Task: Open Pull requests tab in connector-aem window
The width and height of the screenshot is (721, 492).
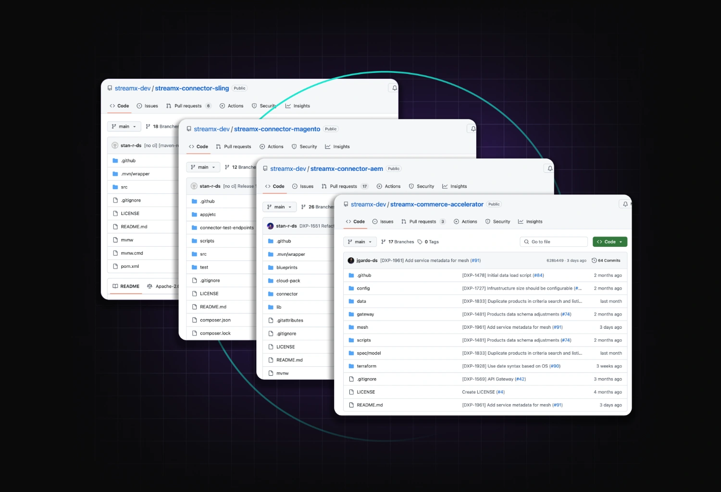Action: tap(345, 186)
